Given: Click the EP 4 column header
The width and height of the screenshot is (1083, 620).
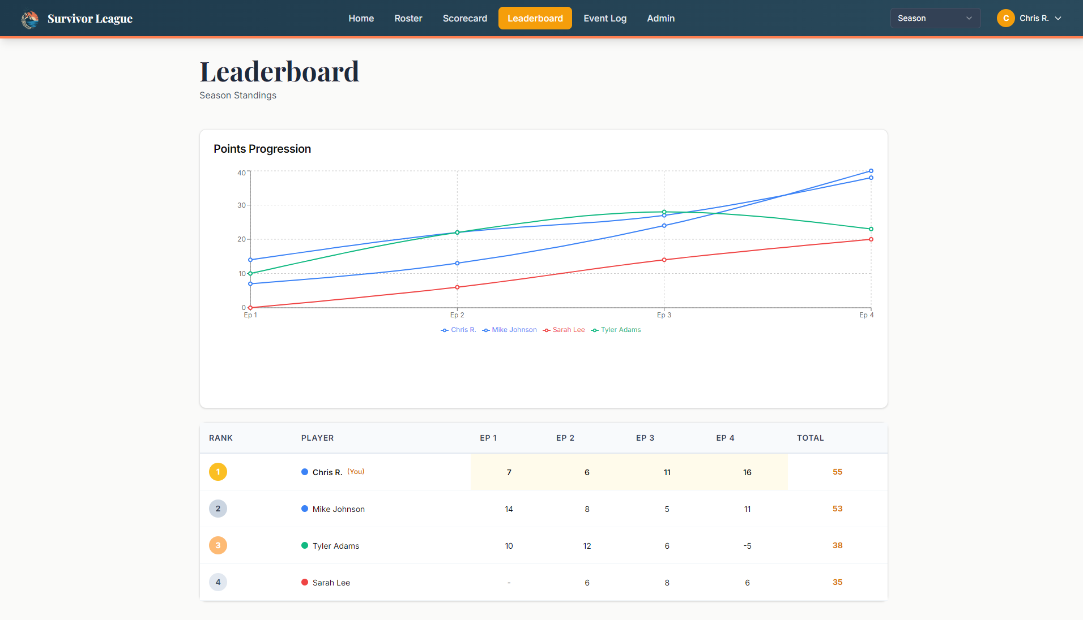Looking at the screenshot, I should 725,438.
